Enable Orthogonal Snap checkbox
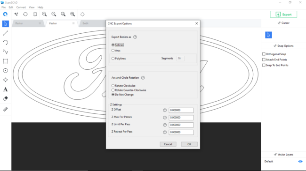Image resolution: width=306 pixels, height=171 pixels. coord(264,54)
